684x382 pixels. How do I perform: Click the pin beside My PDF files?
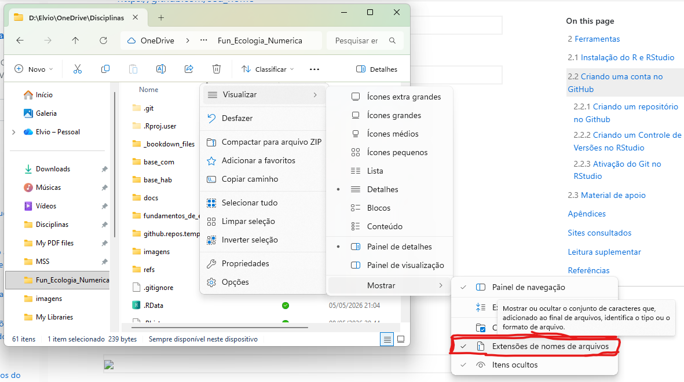(104, 243)
